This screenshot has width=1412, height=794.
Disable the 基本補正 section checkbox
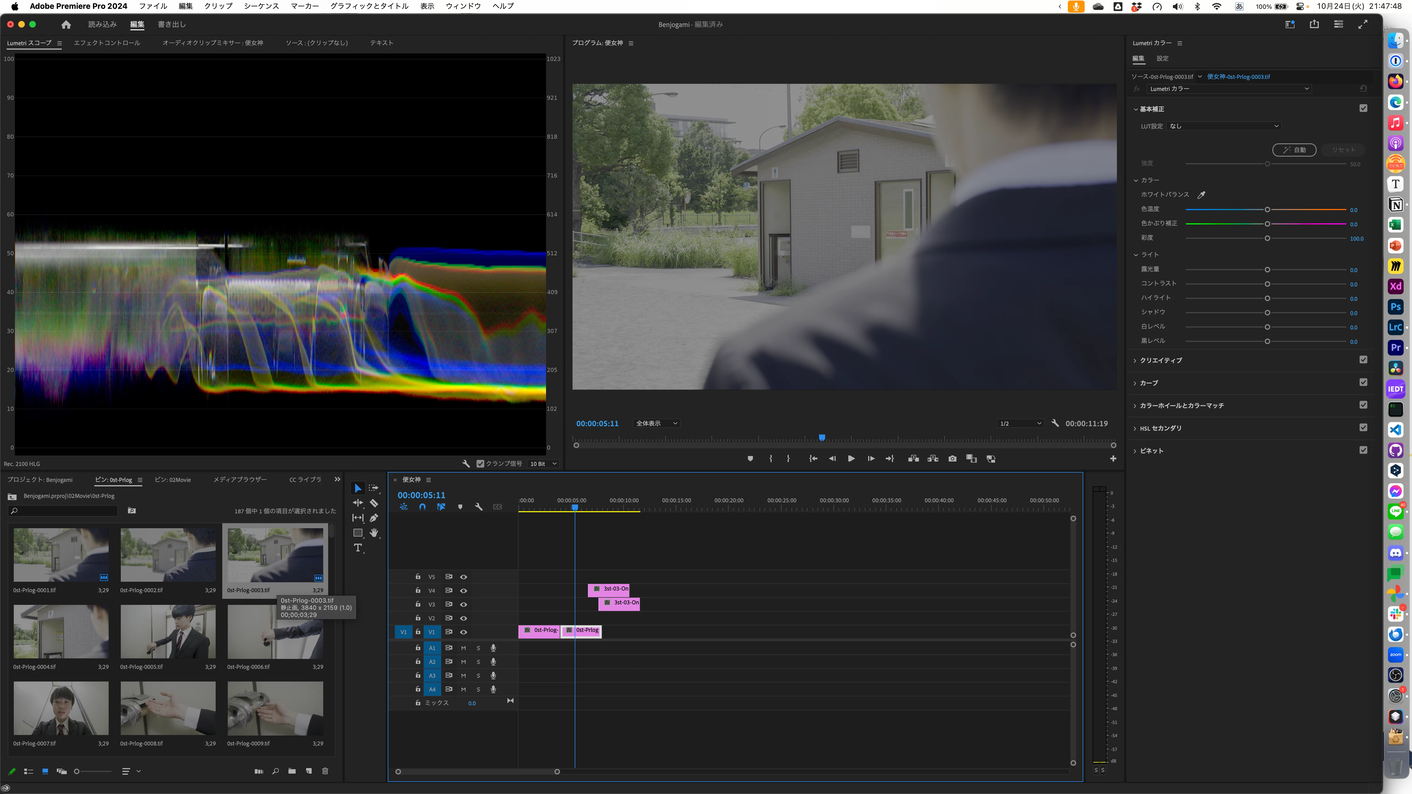[1363, 109]
